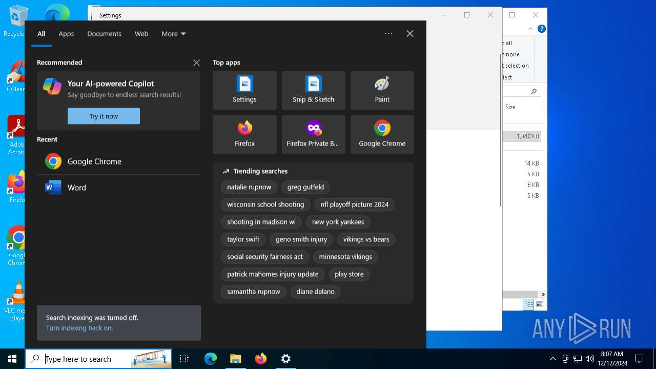Viewport: 656px width, 369px height.
Task: Search trending 'samantha rupnow'
Action: 254,292
